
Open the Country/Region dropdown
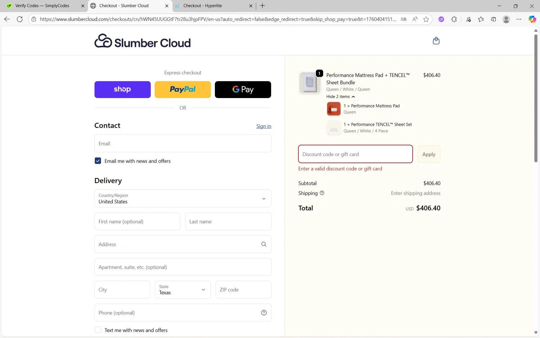click(x=183, y=199)
